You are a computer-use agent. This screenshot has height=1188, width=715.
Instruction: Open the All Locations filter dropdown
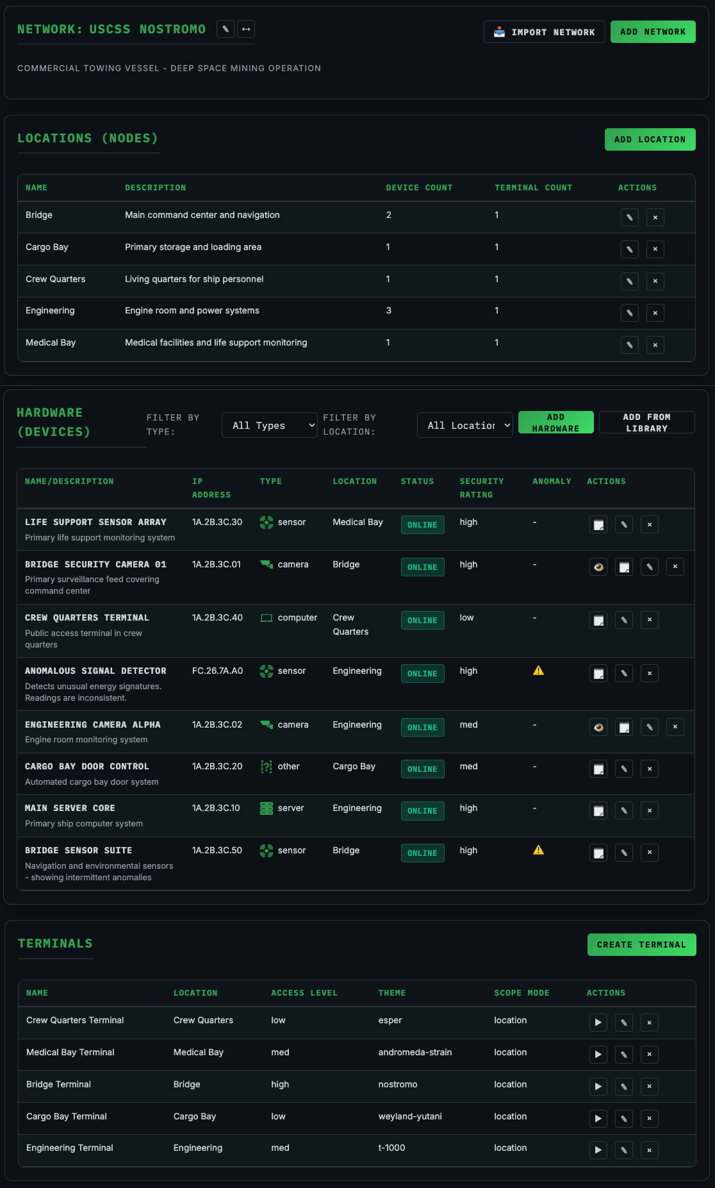pos(465,425)
